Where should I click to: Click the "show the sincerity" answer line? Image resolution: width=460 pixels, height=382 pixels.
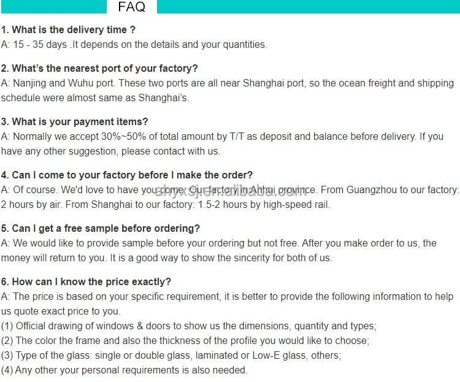(166, 258)
